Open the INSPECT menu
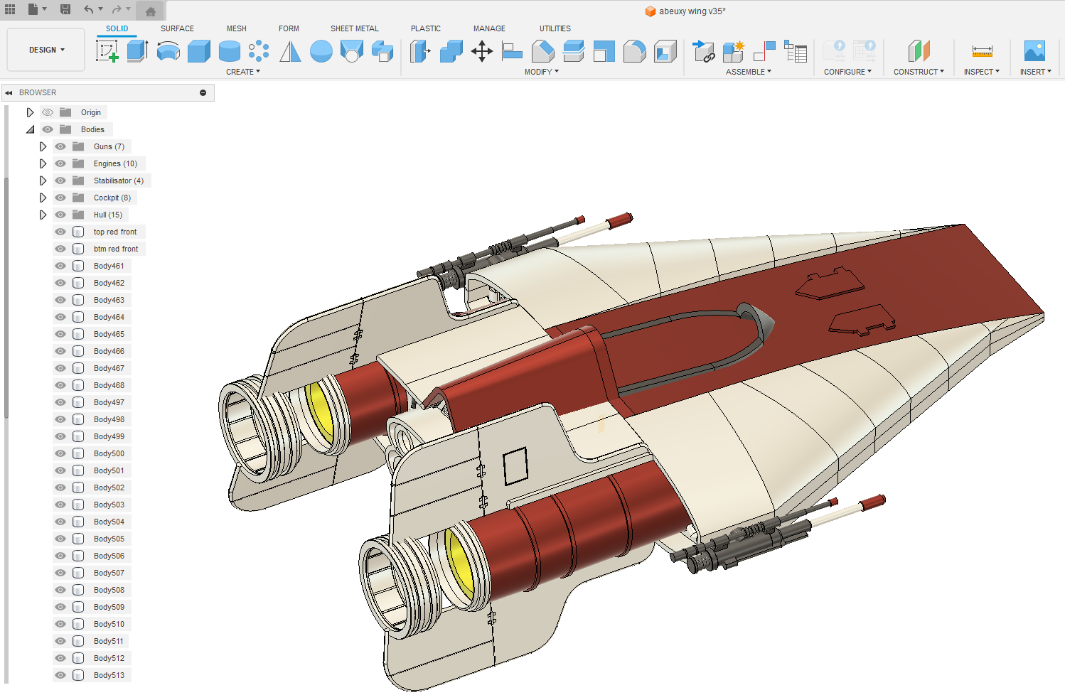This screenshot has width=1065, height=695. pos(982,72)
